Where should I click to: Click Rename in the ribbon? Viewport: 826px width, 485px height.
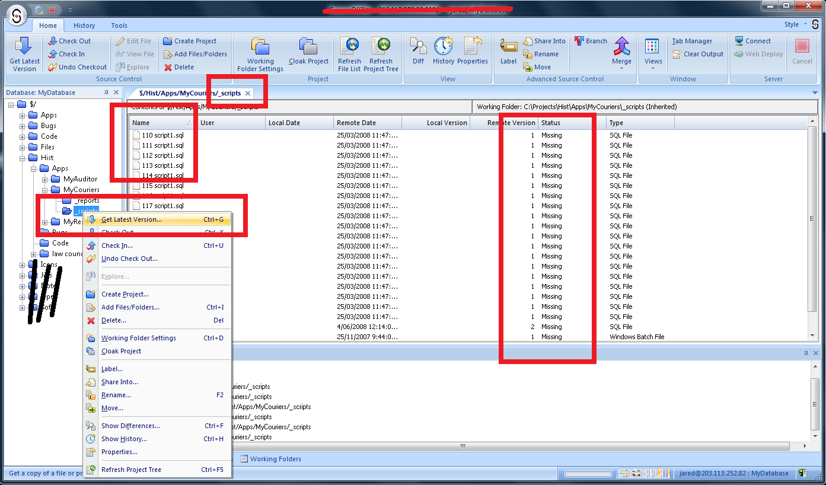click(540, 54)
